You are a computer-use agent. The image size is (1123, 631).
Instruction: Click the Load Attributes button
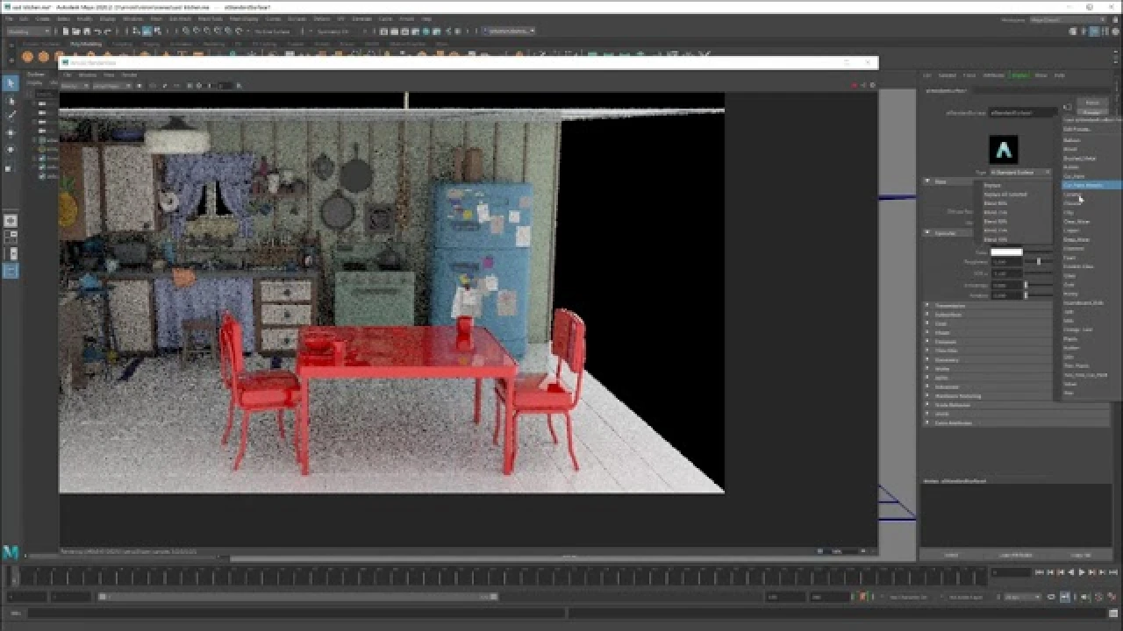click(1016, 555)
